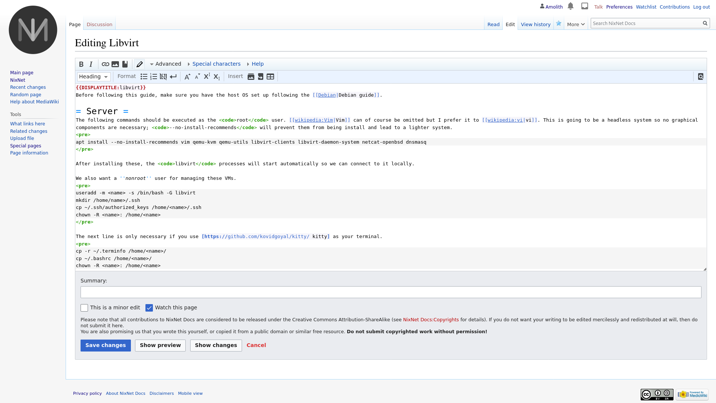Open Upload file
The width and height of the screenshot is (716, 403).
coord(22,138)
